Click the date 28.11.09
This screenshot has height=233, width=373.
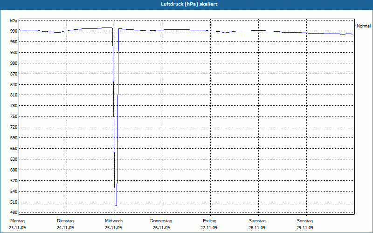pyautogui.click(x=257, y=228)
